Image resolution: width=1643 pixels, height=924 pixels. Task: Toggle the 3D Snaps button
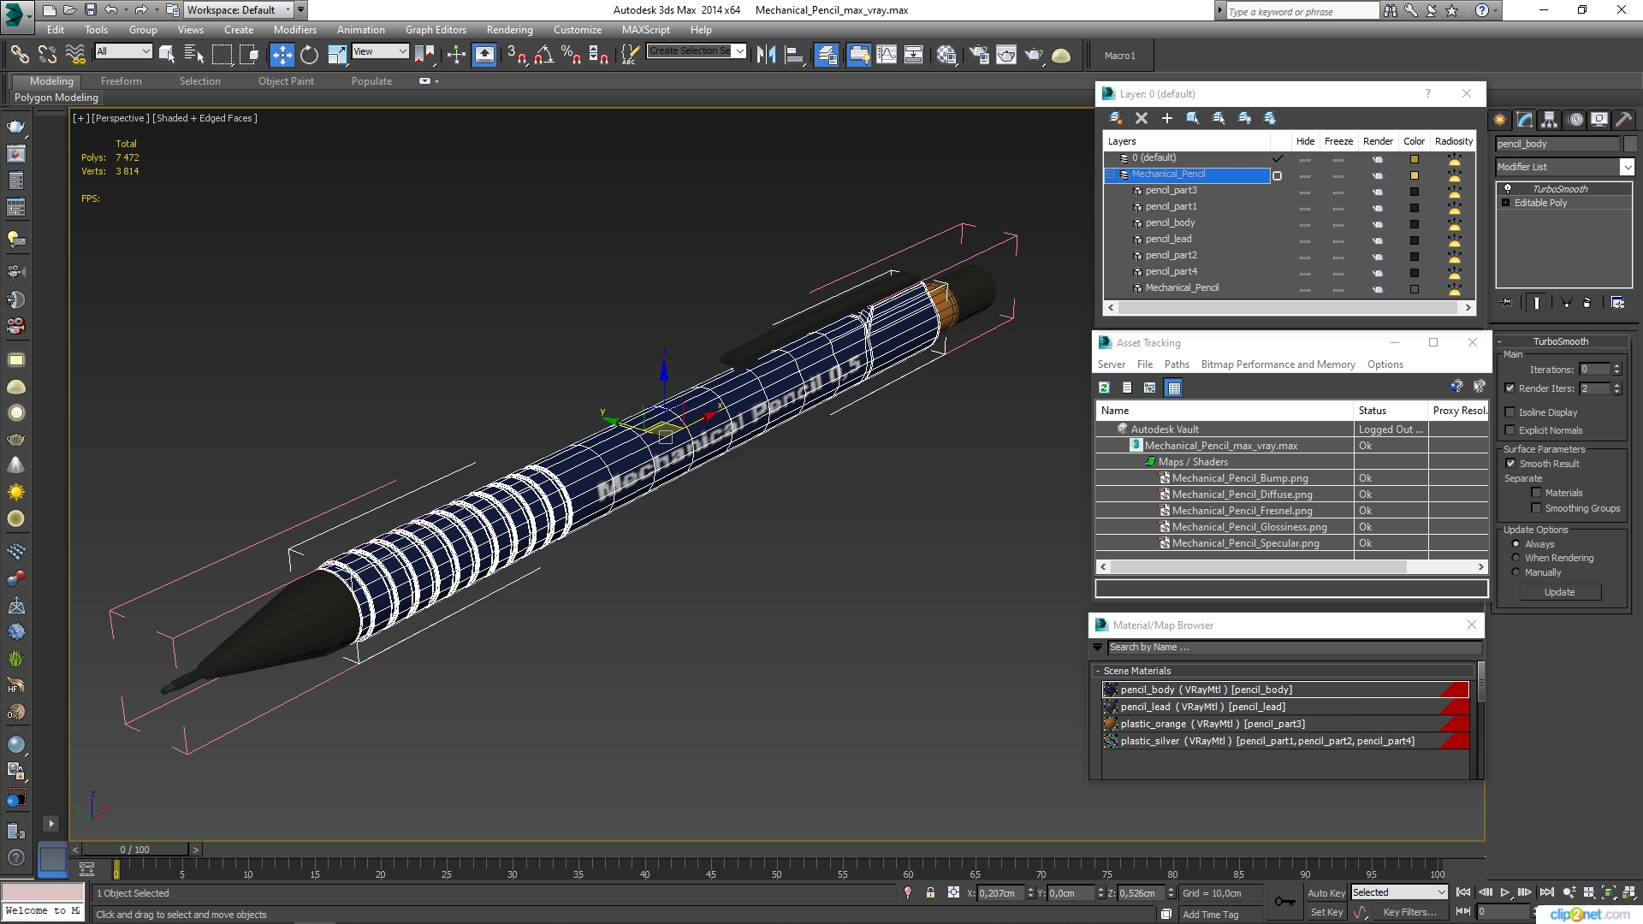516,55
